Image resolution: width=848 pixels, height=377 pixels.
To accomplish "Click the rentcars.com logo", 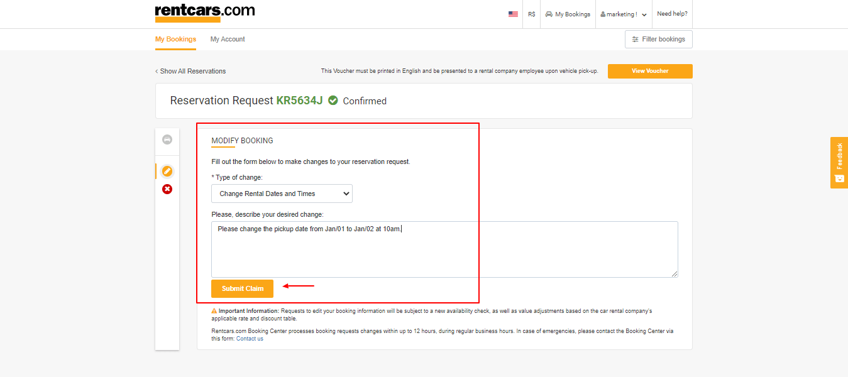I will [204, 12].
